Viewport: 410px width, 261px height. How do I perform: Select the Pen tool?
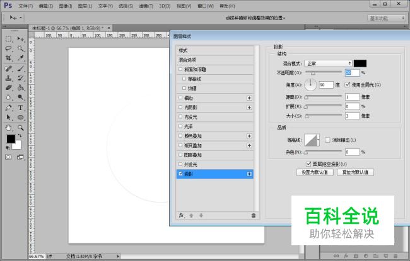point(9,108)
